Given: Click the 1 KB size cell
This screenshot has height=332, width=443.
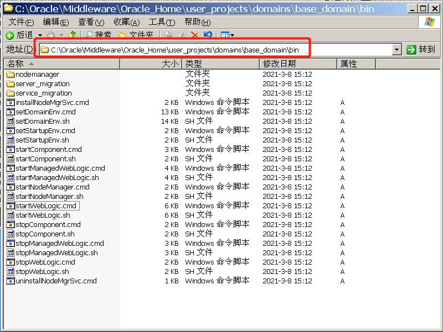Looking at the screenshot, I should [172, 281].
